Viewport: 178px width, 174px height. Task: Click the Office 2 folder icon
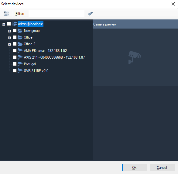click(20, 44)
